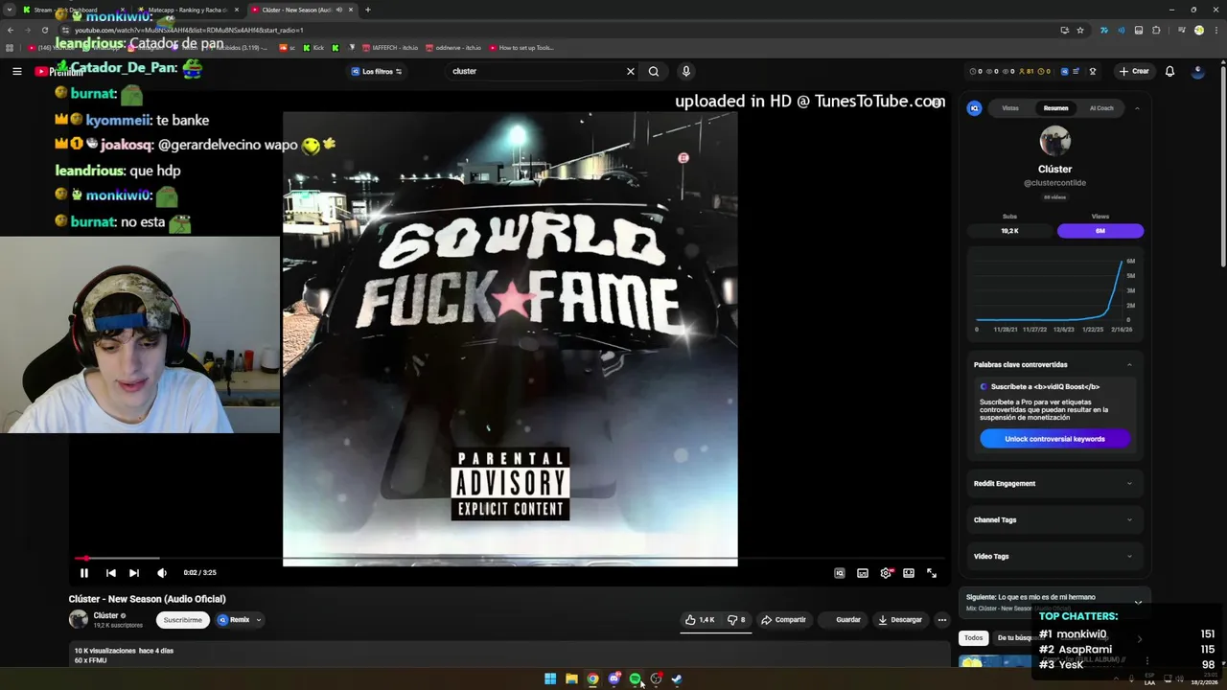Click the Compartir share button

pyautogui.click(x=783, y=620)
